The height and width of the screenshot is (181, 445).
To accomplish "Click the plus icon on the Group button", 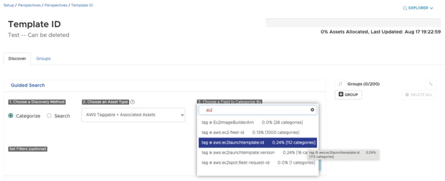I will tap(341, 95).
